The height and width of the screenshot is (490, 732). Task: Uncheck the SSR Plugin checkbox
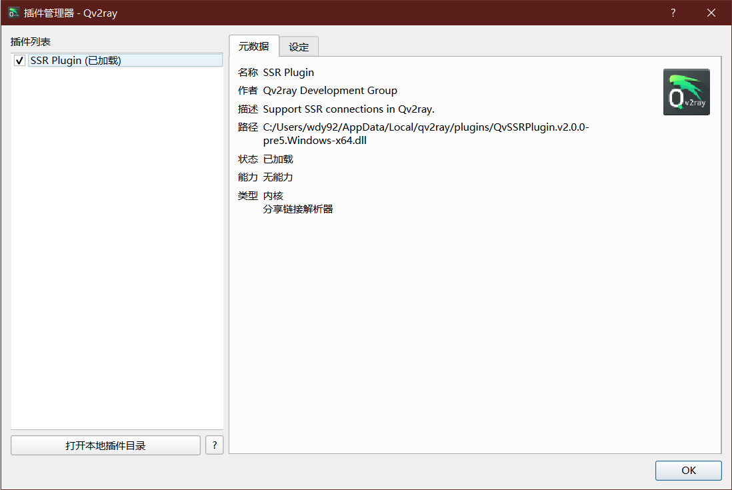tap(19, 61)
